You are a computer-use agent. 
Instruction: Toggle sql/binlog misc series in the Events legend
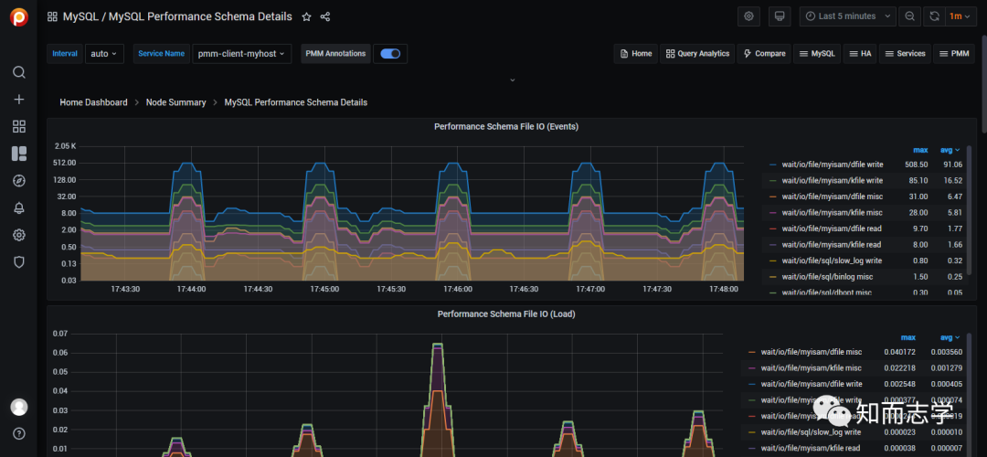(827, 277)
